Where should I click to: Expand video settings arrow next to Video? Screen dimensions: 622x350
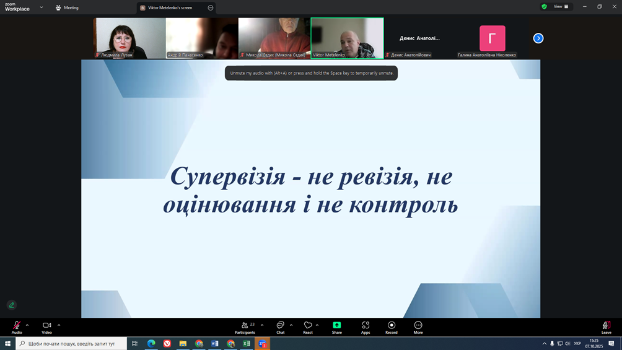point(59,325)
